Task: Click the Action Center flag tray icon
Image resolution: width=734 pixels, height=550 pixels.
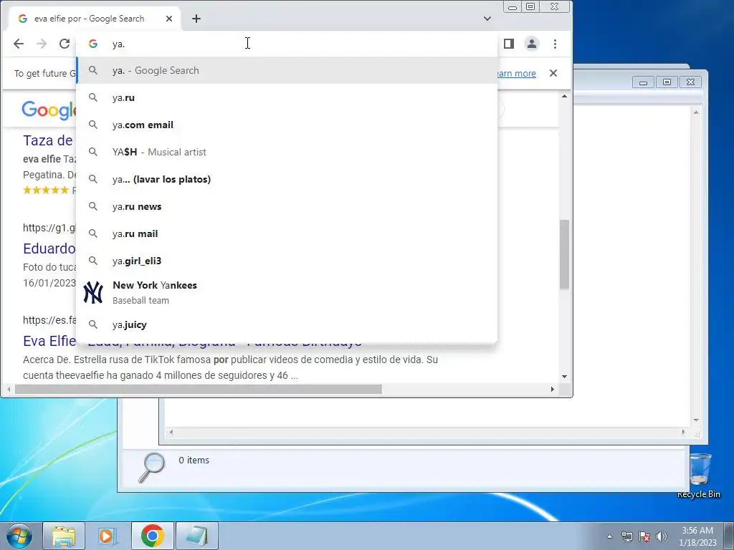Action: click(644, 536)
